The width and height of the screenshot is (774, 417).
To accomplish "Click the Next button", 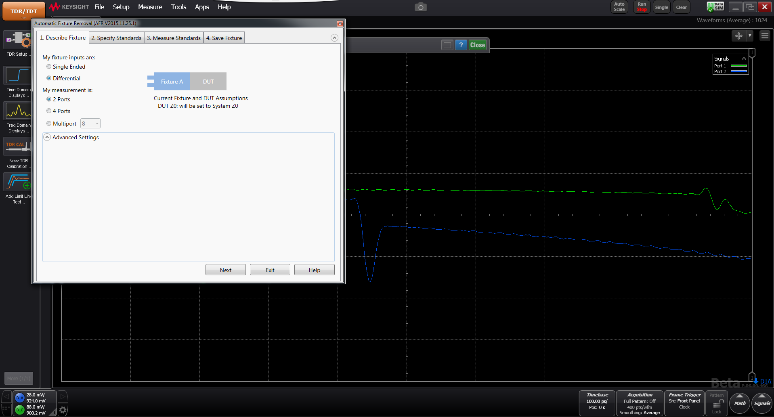I will [225, 270].
